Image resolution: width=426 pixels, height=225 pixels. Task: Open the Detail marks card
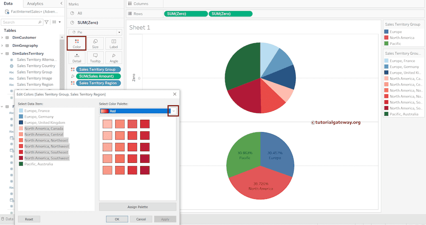(77, 58)
